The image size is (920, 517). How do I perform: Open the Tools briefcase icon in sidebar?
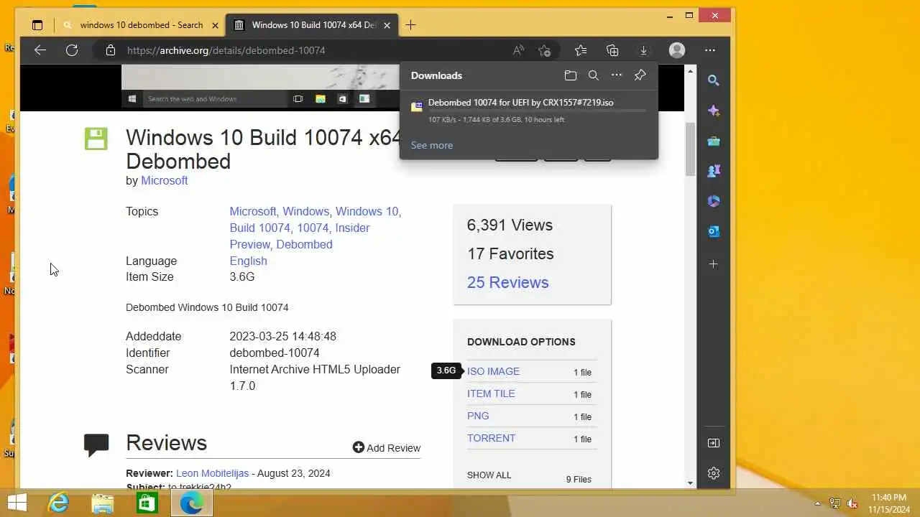(x=714, y=141)
